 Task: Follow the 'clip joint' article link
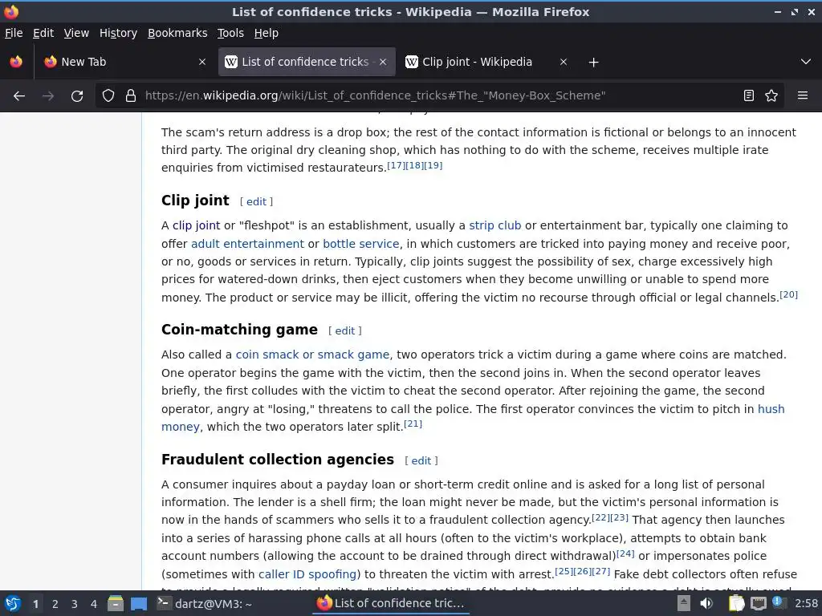click(x=197, y=225)
